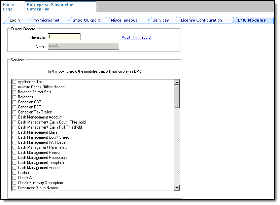The width and height of the screenshot is (280, 205).
Task: Enable the Cash Management Parameters checkbox
Action: 14,147
